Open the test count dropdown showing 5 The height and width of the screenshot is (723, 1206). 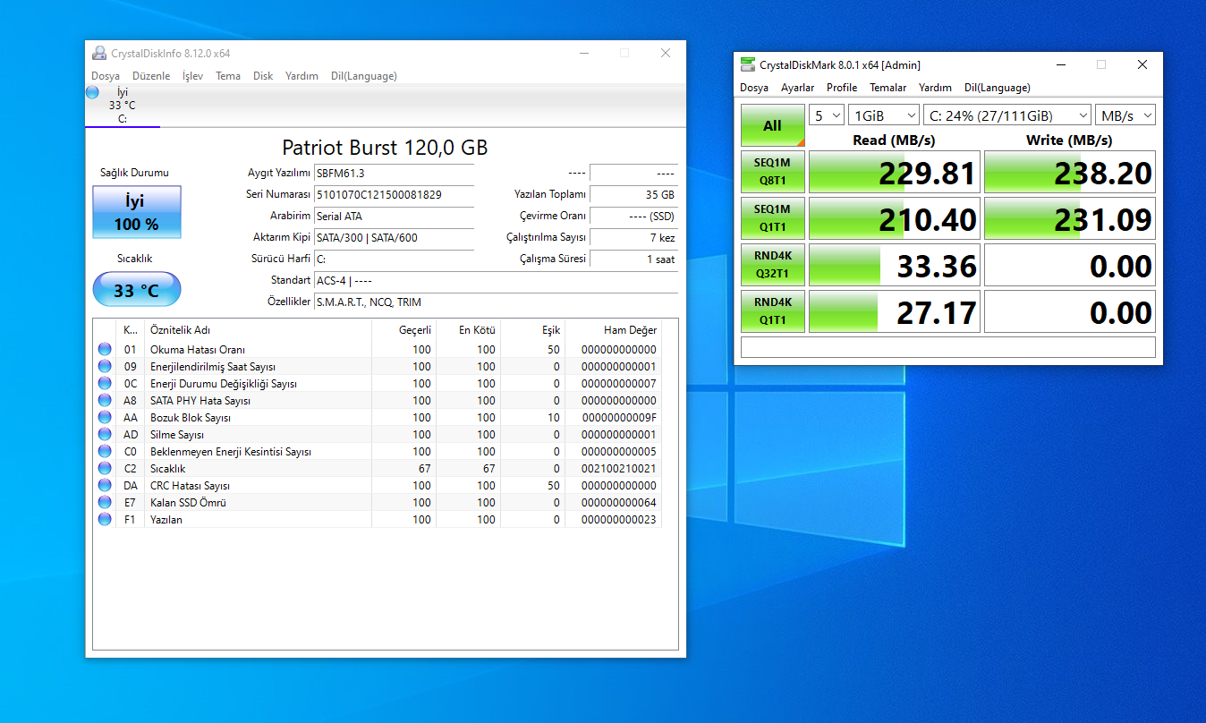[828, 115]
